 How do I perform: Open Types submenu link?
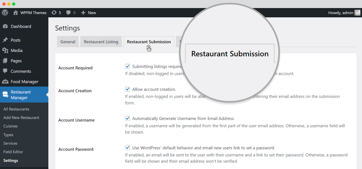[8, 135]
